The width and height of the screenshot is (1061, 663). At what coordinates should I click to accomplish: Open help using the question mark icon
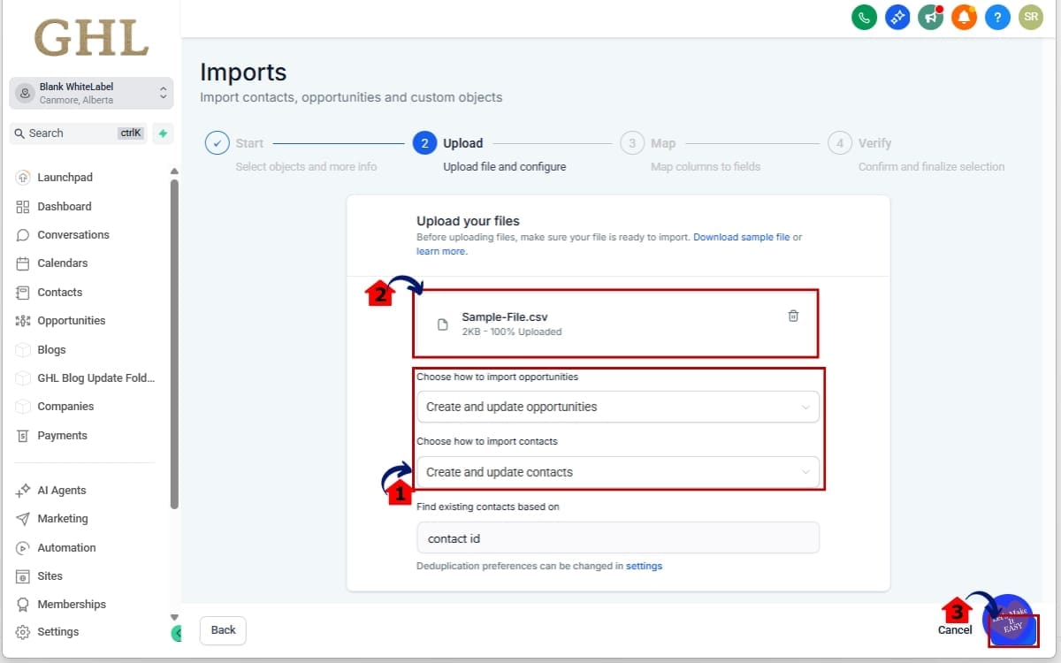click(x=997, y=17)
